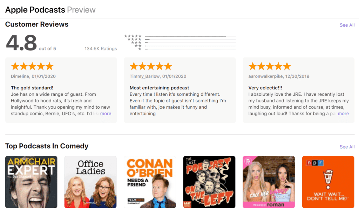Image resolution: width=359 pixels, height=210 pixels.
Task: Click See All for Top Podcasts In Comedy
Action: [x=347, y=147]
